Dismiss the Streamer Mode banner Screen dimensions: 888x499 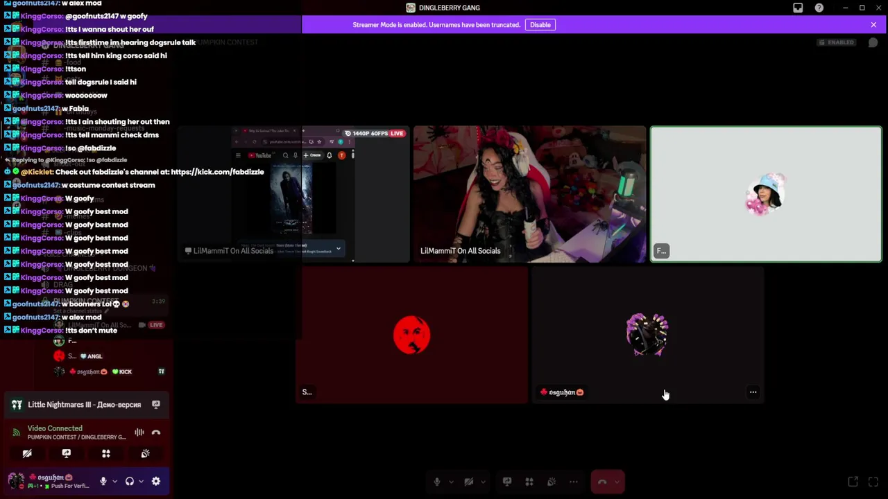(873, 25)
